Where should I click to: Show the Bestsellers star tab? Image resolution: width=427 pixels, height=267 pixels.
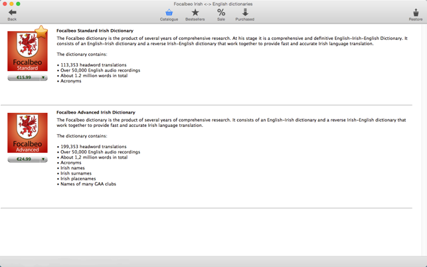point(195,15)
